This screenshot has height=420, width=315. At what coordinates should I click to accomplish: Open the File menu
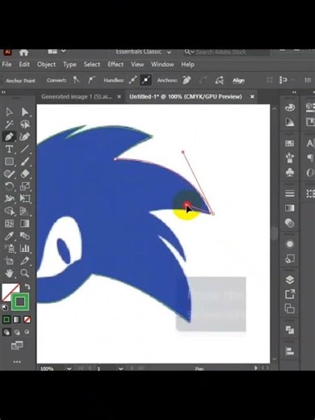pyautogui.click(x=6, y=65)
